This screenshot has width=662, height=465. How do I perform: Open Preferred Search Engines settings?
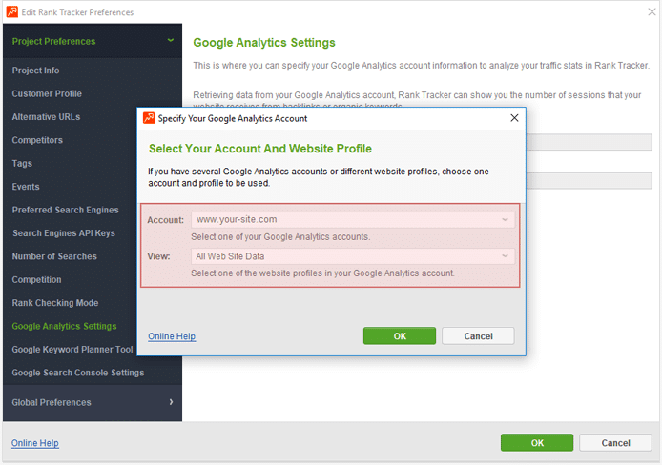pyautogui.click(x=66, y=210)
